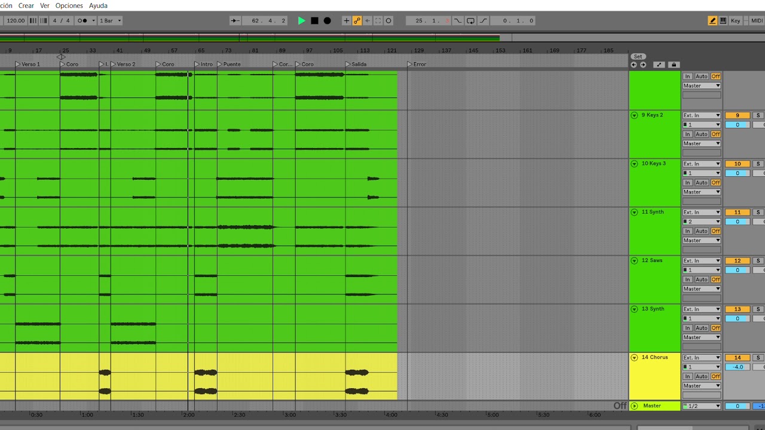765x430 pixels.
Task: Collapse the 10 Keys 3 track
Action: click(634, 164)
